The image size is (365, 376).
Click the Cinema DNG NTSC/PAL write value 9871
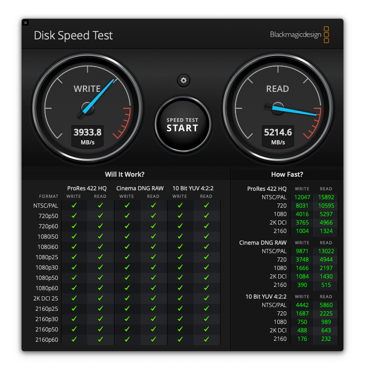[302, 251]
